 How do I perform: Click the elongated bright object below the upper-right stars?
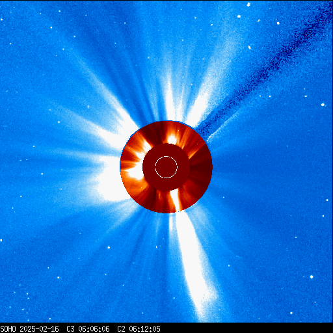point(250,47)
